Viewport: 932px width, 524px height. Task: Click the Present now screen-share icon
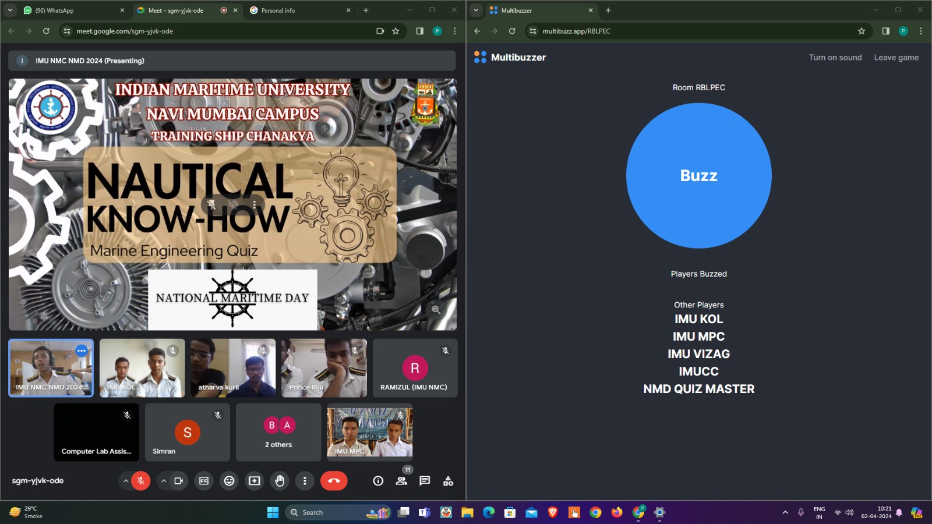point(255,481)
